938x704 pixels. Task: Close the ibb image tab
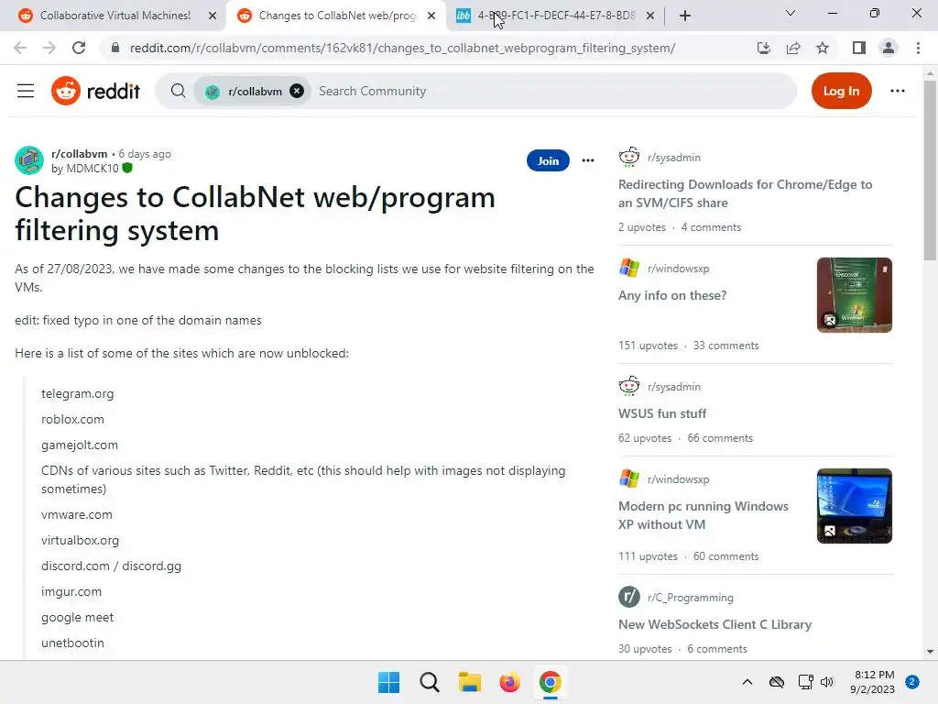click(x=650, y=16)
